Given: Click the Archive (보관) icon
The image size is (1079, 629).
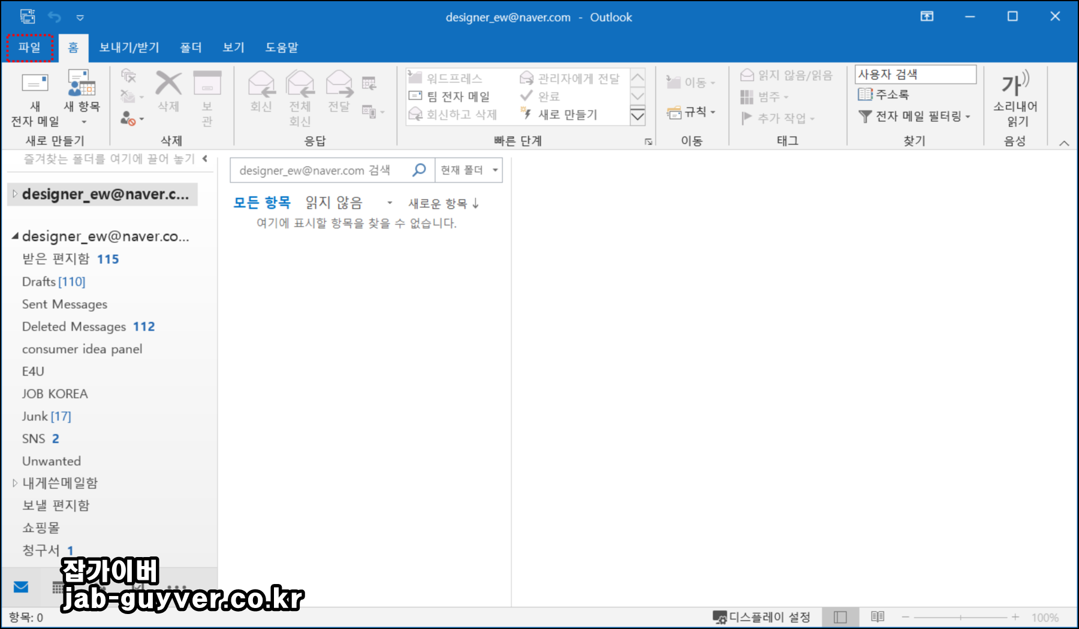Looking at the screenshot, I should (207, 83).
